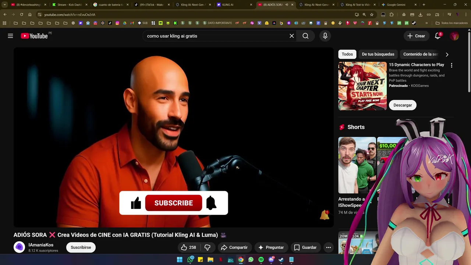Open the SUB bookmark

pos(143,23)
